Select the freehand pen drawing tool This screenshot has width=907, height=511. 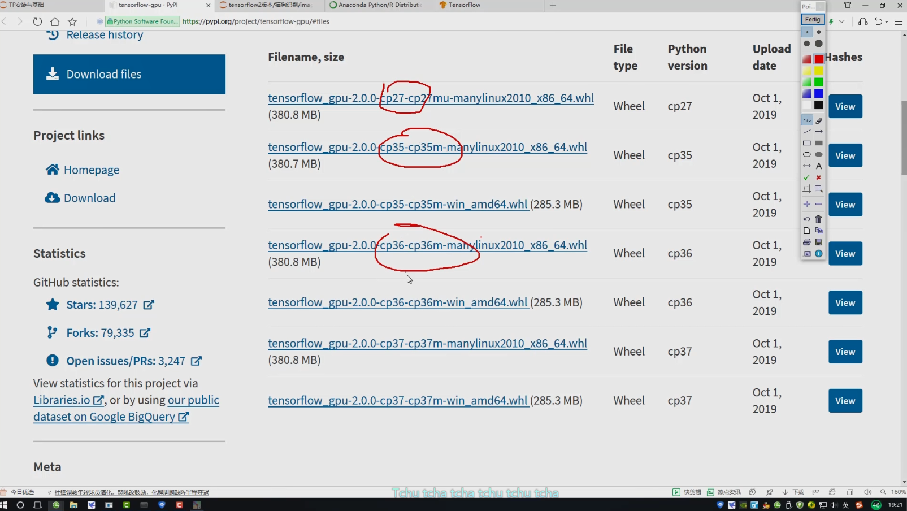pyautogui.click(x=807, y=120)
